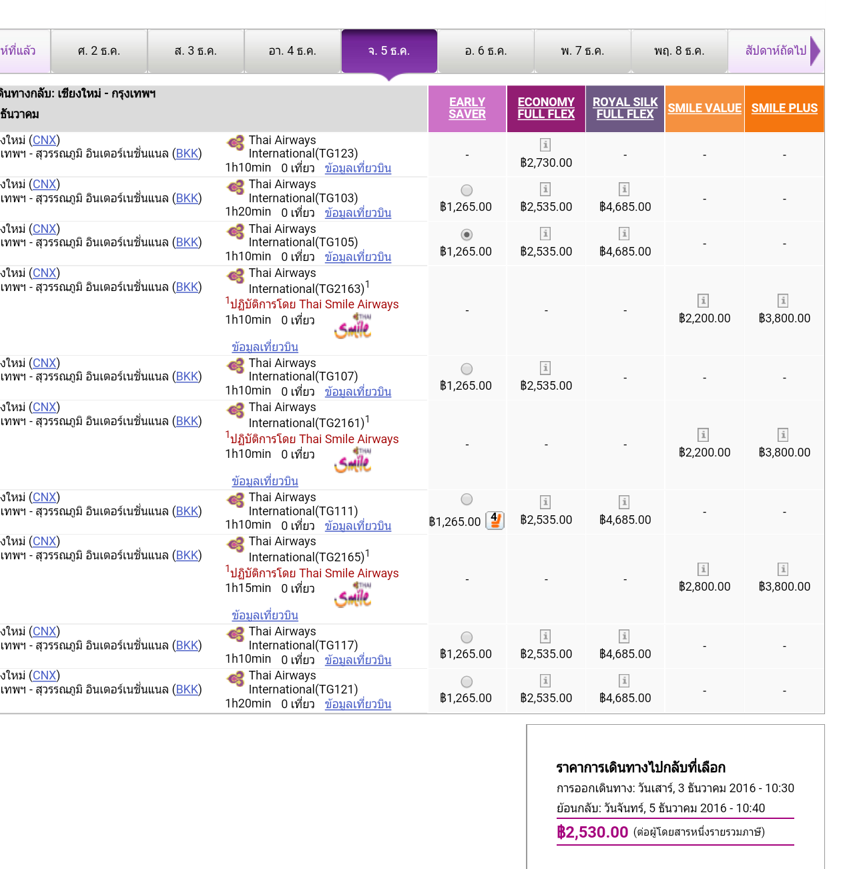The height and width of the screenshot is (869, 843).
Task: Open flight details (ข้อมูลเที่ยวบิน) for TG2165
Action: pyautogui.click(x=265, y=615)
